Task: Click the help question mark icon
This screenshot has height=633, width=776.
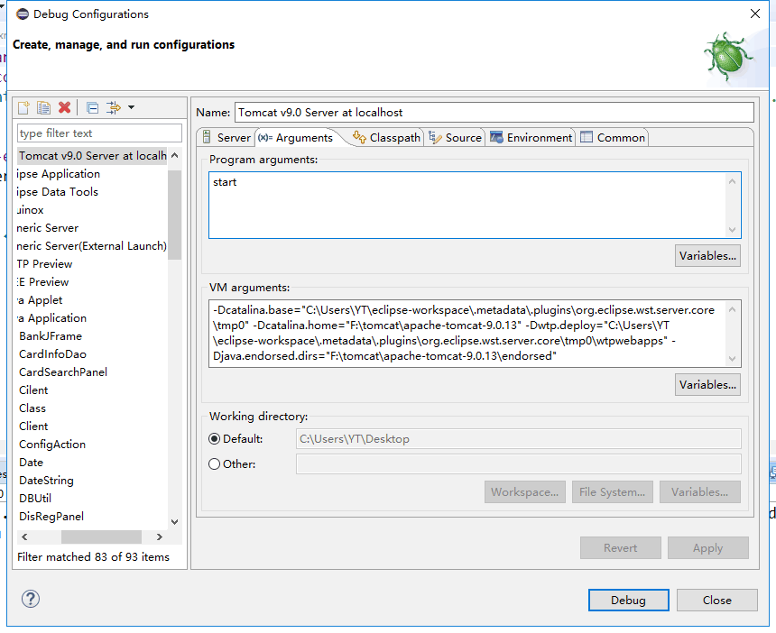Action: point(30,599)
